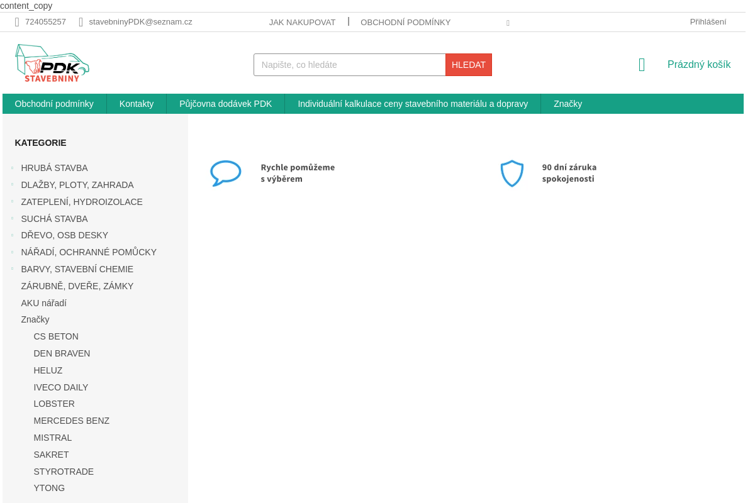Click the Prázdný košík cart text
This screenshot has width=755, height=503.
tap(698, 65)
